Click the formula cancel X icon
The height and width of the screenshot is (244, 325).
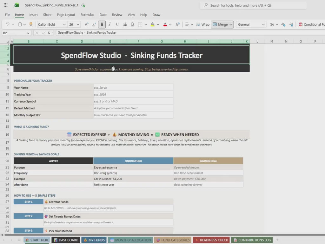(x=36, y=33)
